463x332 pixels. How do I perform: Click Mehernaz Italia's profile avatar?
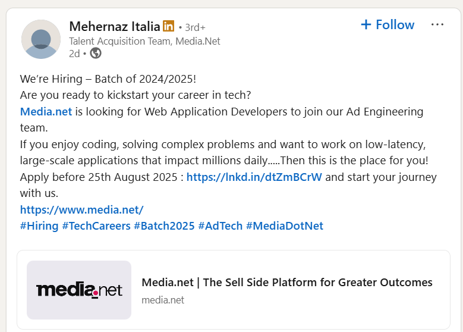(41, 39)
